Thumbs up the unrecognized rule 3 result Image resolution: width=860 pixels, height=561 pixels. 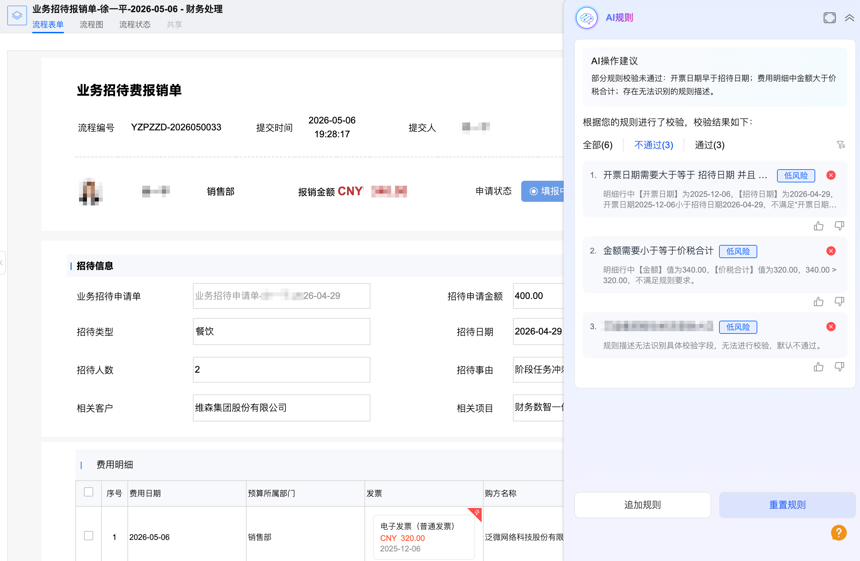[819, 367]
